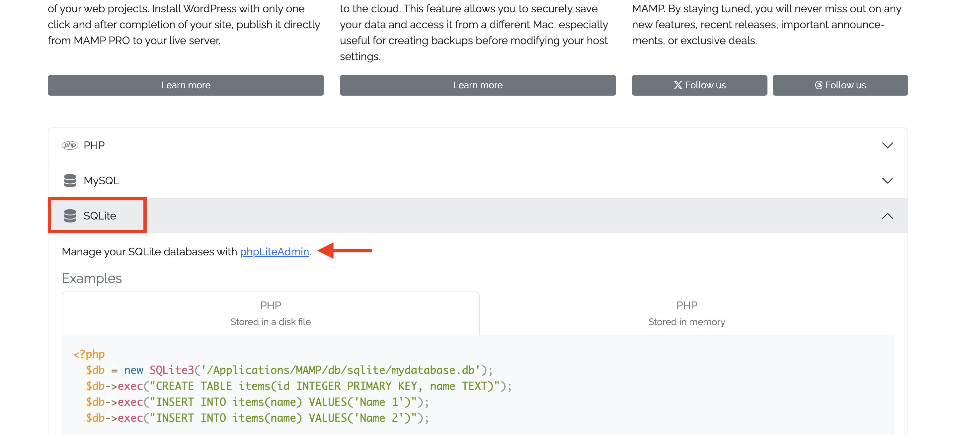The image size is (956, 435).
Task: Click the <?php opening tag
Action: pos(89,354)
